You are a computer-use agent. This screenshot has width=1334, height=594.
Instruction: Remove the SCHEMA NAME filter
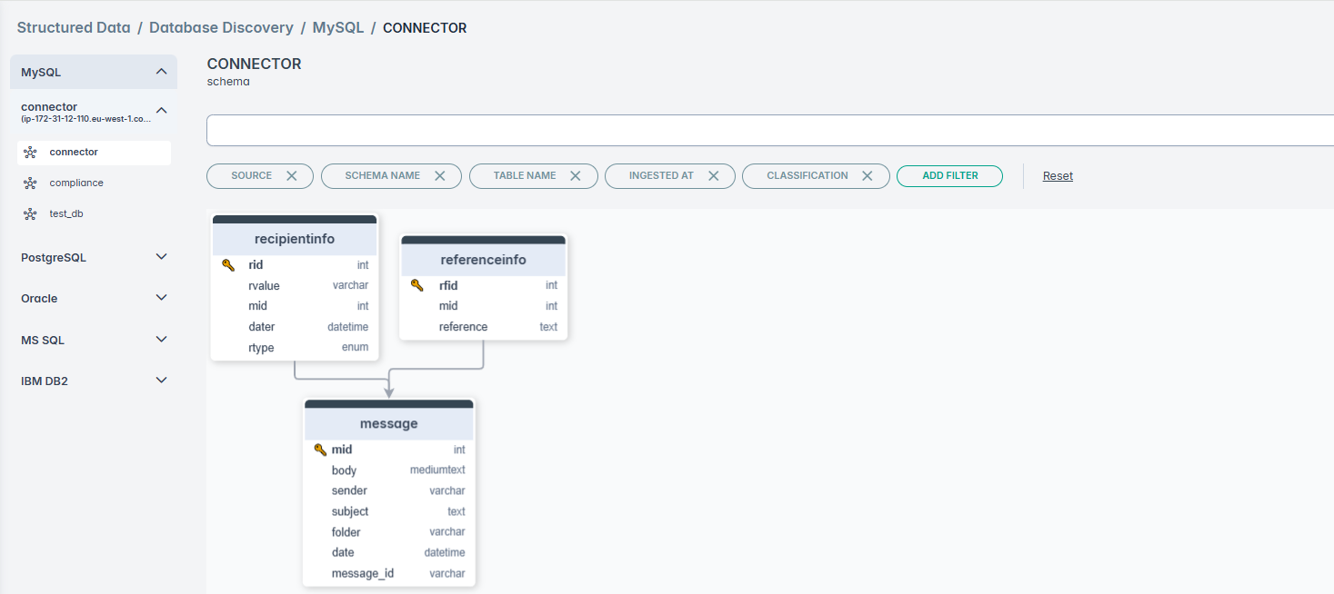[x=440, y=176]
